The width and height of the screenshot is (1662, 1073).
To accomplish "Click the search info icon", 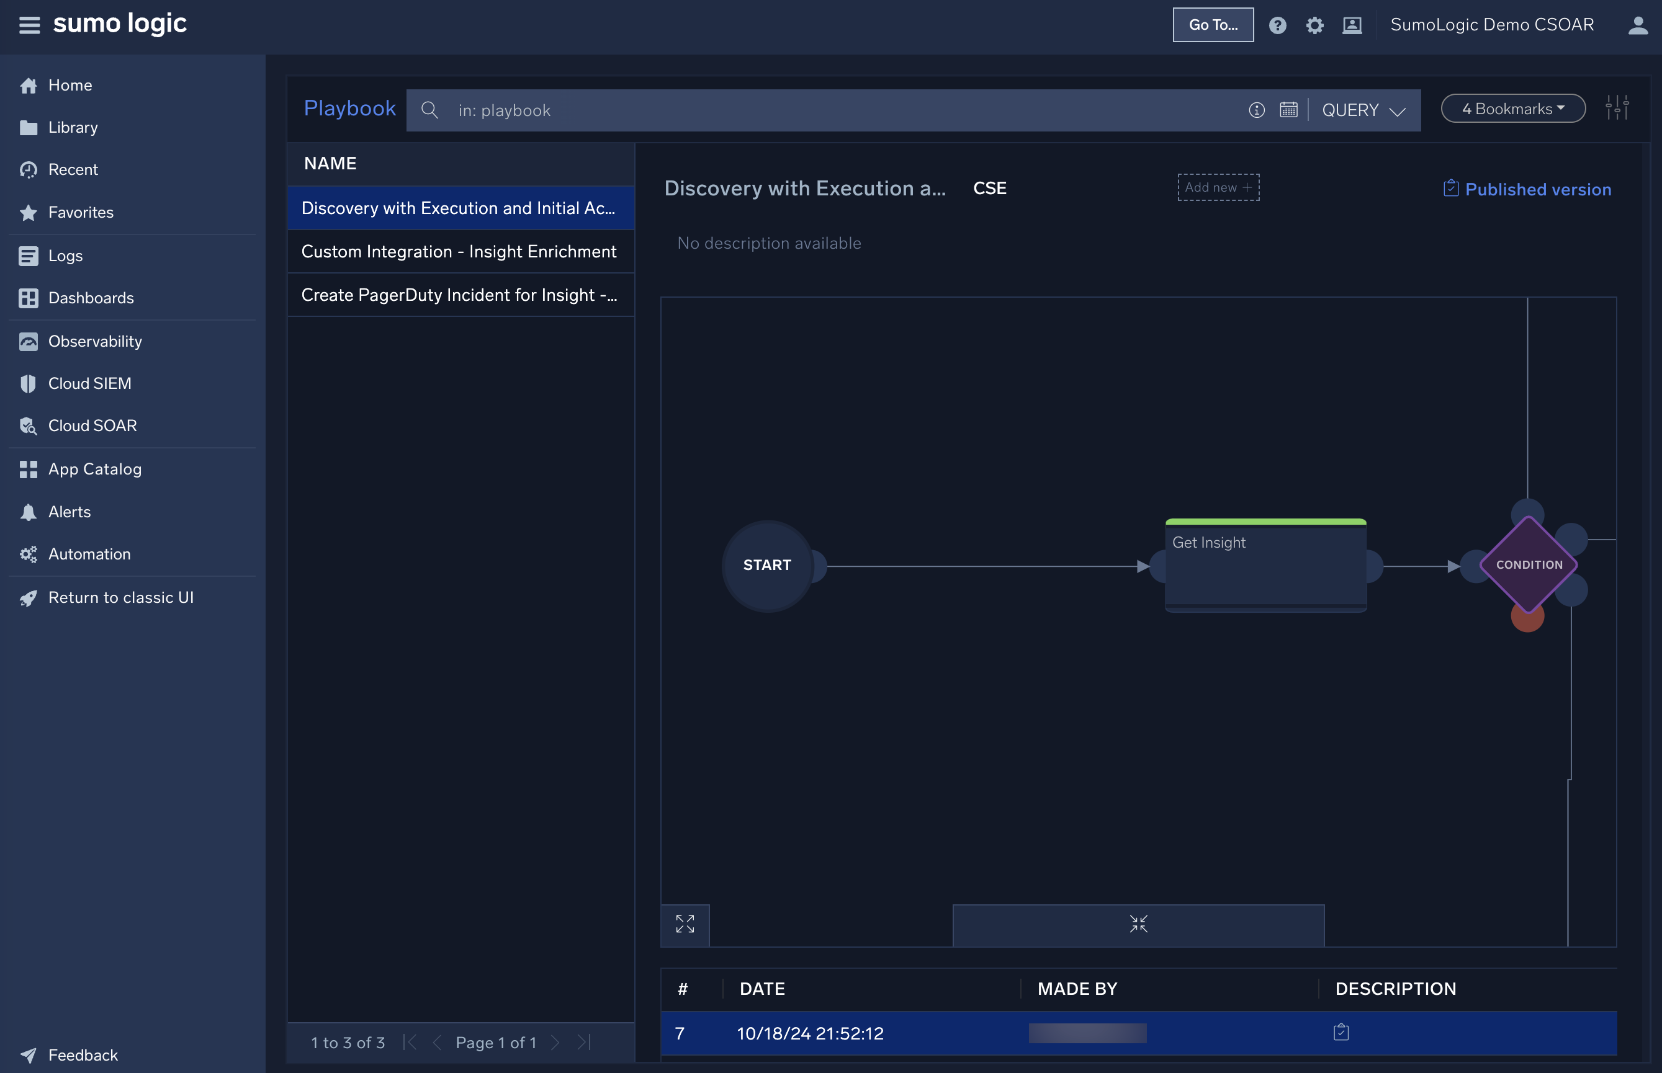I will coord(1256,110).
